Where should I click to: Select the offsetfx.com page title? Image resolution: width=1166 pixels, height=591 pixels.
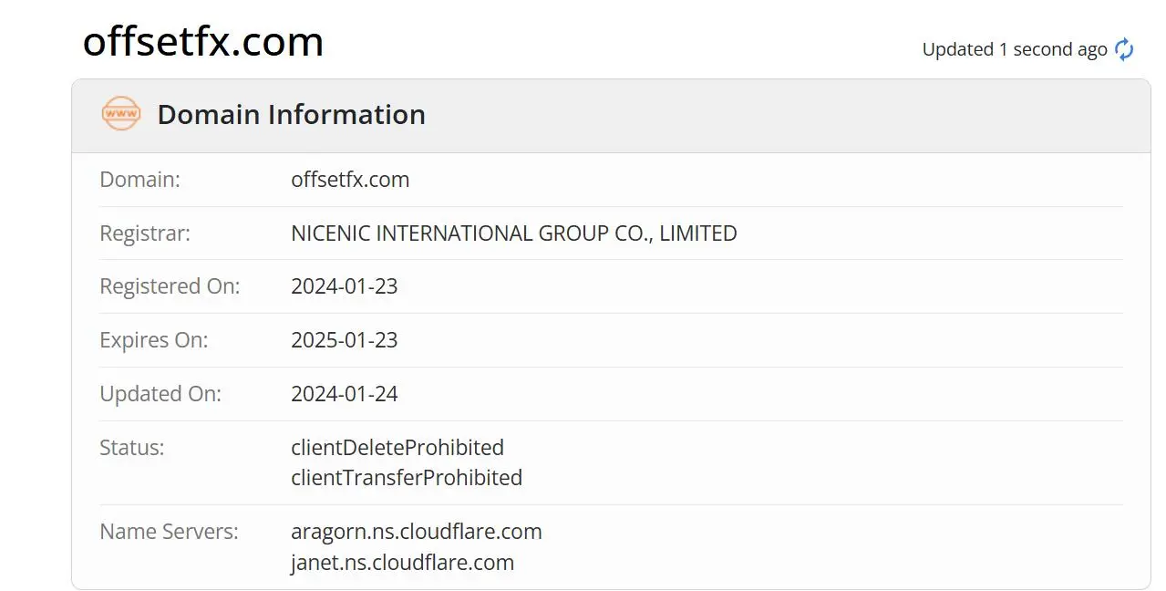click(203, 41)
